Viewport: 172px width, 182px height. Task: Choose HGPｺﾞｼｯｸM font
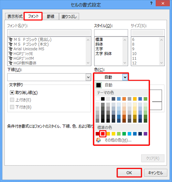24,58
